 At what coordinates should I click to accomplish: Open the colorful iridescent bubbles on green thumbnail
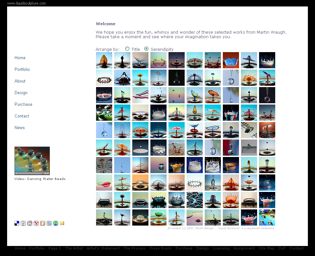[104, 113]
